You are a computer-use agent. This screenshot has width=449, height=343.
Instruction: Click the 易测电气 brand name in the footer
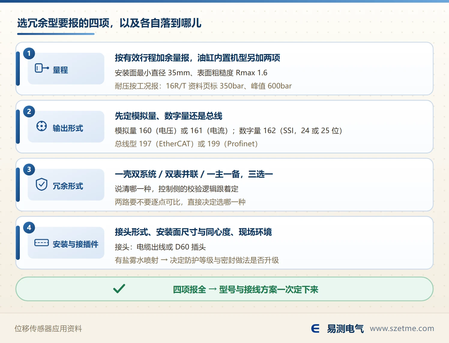click(x=345, y=329)
